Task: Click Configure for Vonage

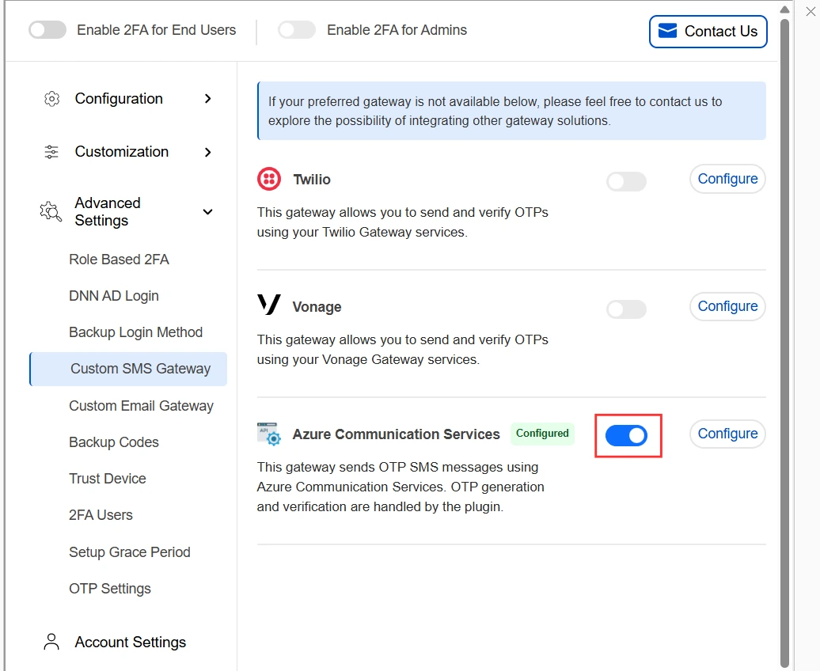Action: pos(727,306)
